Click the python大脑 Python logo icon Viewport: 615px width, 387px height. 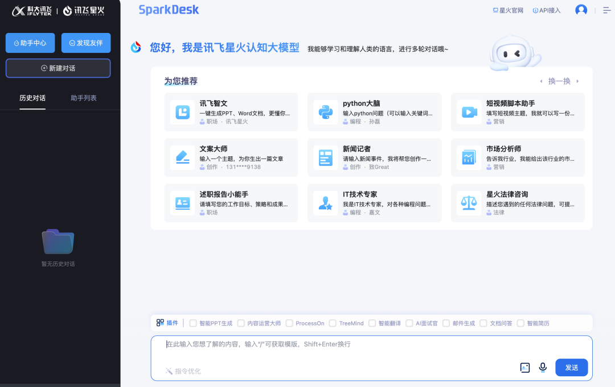pyautogui.click(x=326, y=113)
